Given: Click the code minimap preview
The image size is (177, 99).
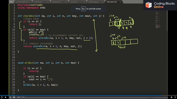Looking at the screenshot, I should pyautogui.click(x=158, y=20).
